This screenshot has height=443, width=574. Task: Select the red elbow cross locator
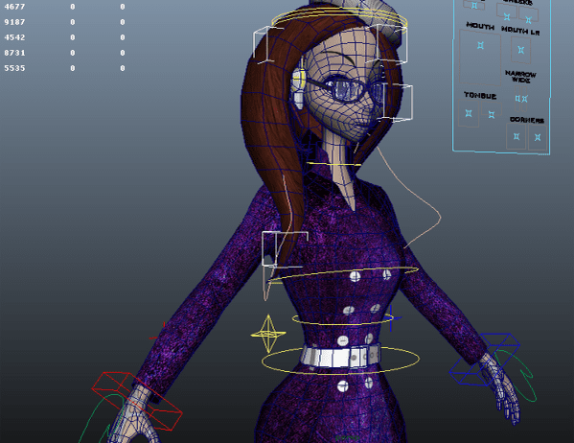click(x=160, y=331)
